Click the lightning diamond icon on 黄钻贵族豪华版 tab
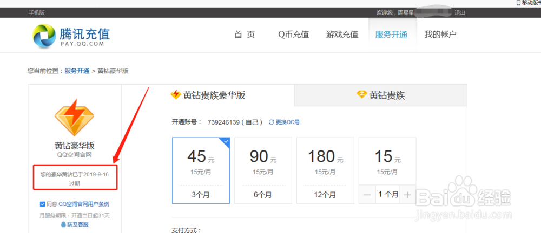This screenshot has width=541, height=233. click(176, 94)
